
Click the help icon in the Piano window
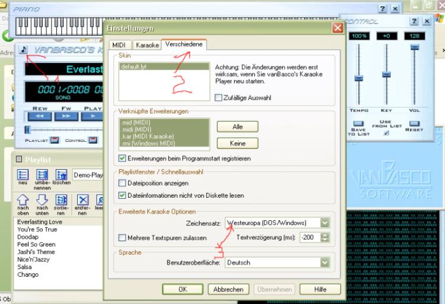(x=383, y=8)
